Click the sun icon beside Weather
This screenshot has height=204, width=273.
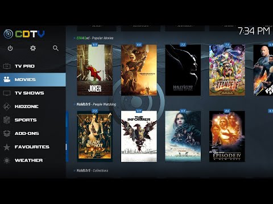7,160
